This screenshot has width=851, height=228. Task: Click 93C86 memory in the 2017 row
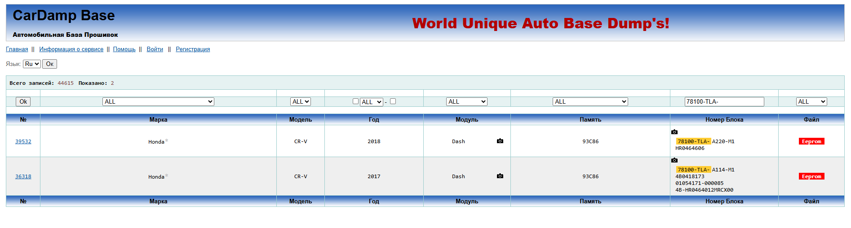point(590,176)
